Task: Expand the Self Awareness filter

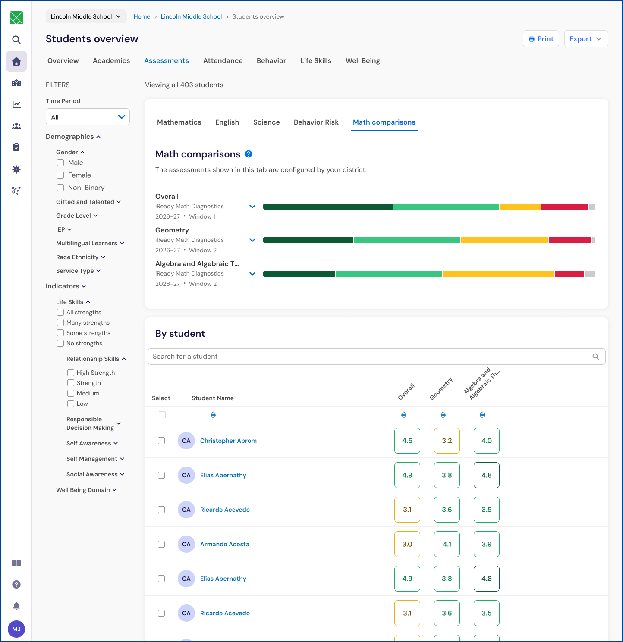Action: click(92, 443)
